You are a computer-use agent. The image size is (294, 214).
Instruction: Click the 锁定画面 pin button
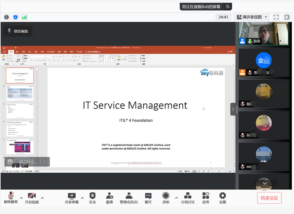tap(18, 31)
